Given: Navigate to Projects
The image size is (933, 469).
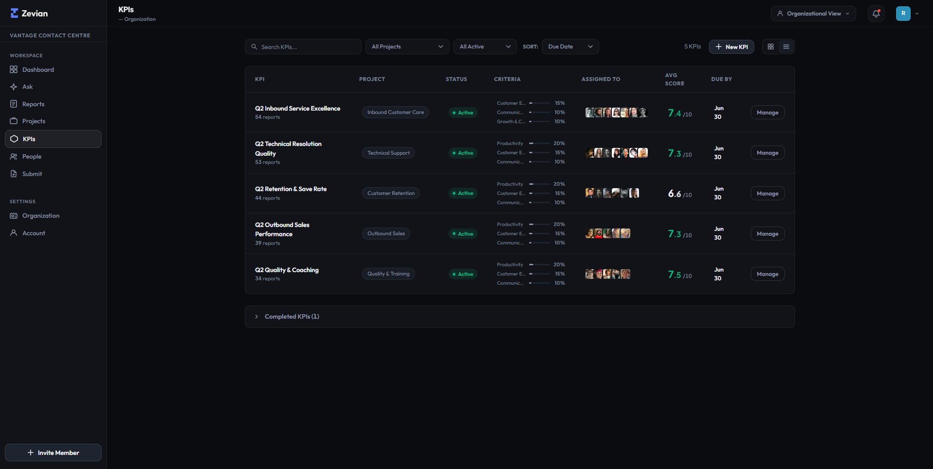Looking at the screenshot, I should [x=53, y=121].
